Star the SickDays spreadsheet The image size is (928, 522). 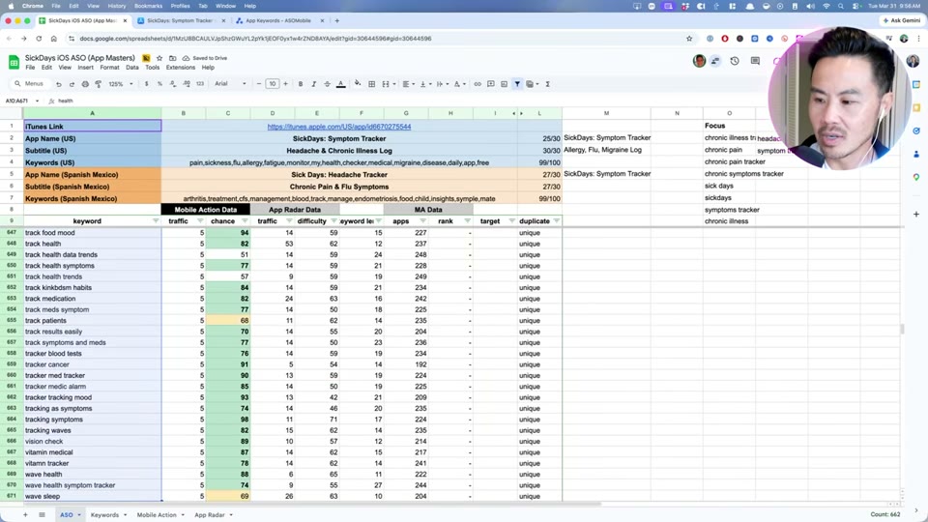click(159, 58)
